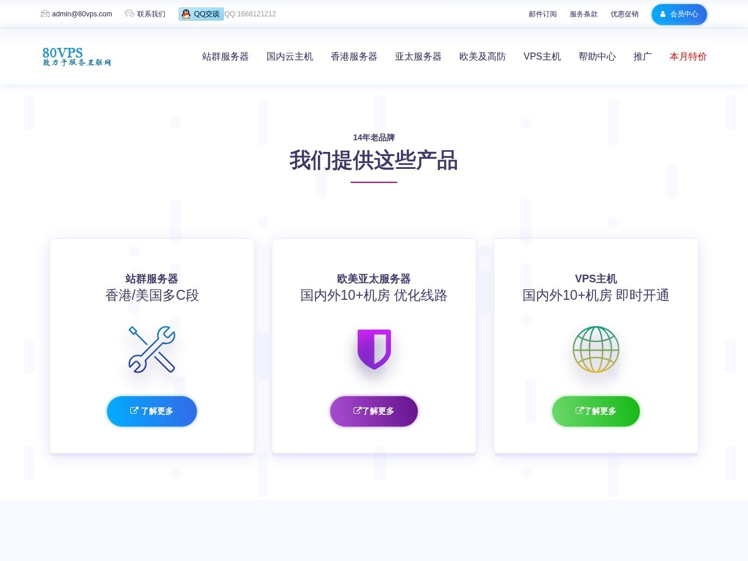Screen dimensions: 748x561
Task: Open the 邮件订阅 link
Action: pyautogui.click(x=542, y=14)
